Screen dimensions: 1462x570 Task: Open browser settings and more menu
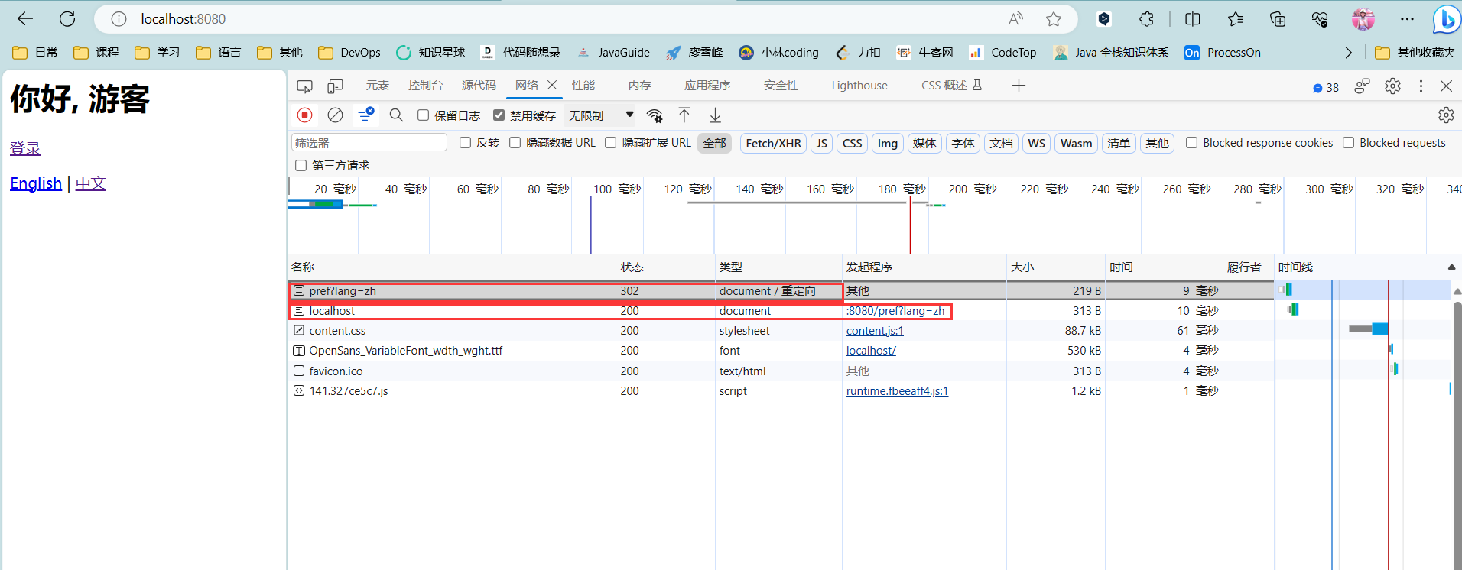click(x=1407, y=19)
